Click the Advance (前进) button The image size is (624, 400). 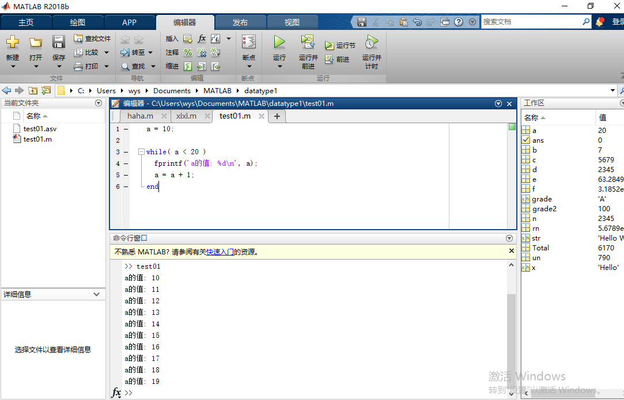click(x=337, y=59)
